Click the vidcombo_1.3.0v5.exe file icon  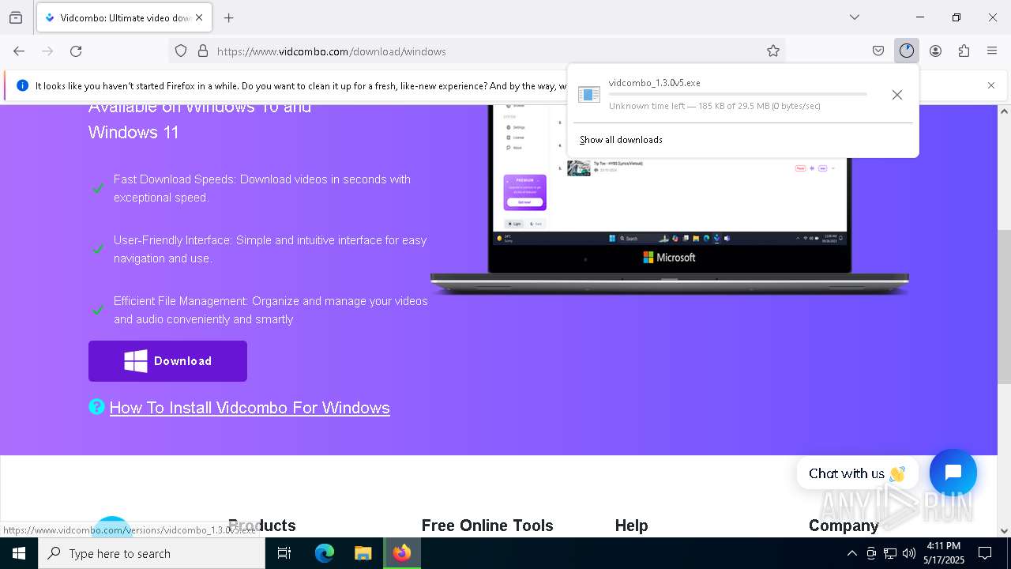coord(589,95)
